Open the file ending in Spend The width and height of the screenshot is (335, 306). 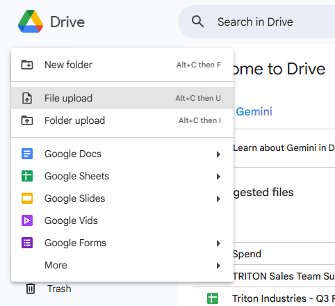(247, 254)
